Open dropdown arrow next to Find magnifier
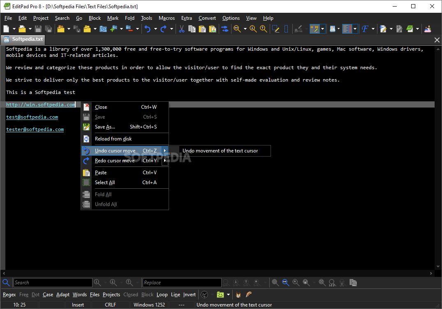442x309 pixels. point(245,29)
